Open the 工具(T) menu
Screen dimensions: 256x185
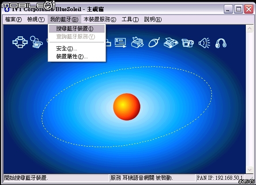[130, 19]
